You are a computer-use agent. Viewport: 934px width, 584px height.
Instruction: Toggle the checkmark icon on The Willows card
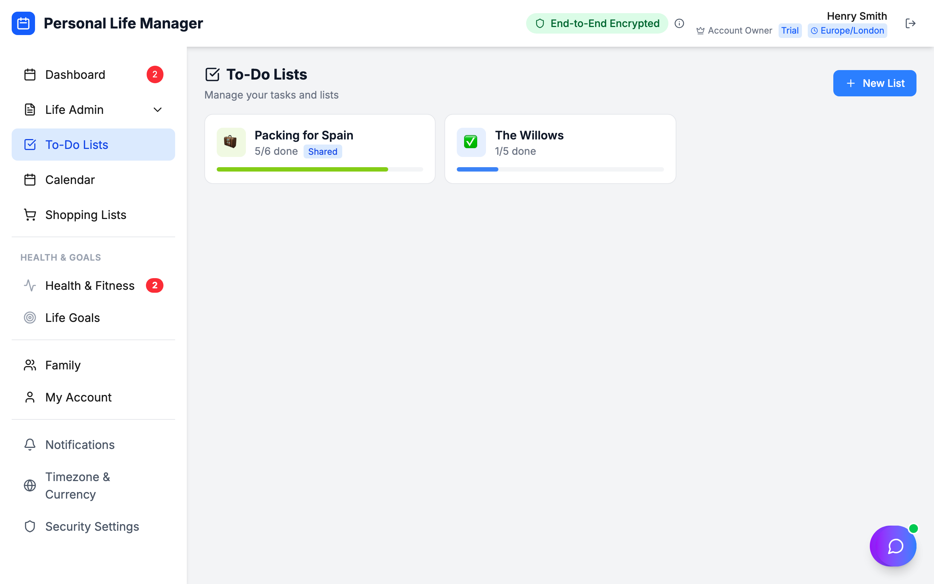point(471,142)
